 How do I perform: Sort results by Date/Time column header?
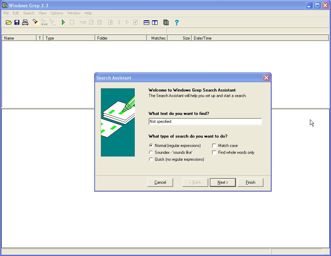point(260,38)
